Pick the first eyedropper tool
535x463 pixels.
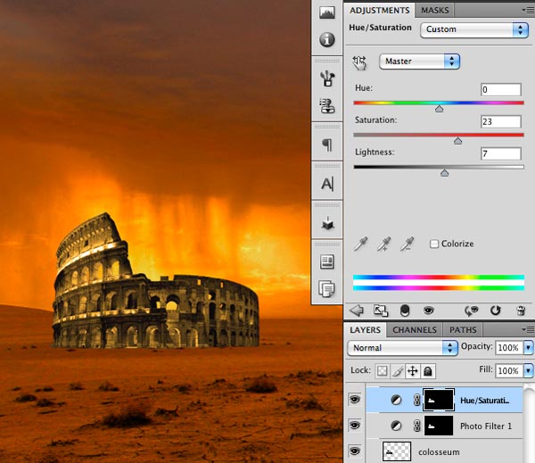tap(360, 244)
